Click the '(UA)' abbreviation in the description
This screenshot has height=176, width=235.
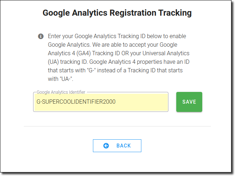coord(53,62)
